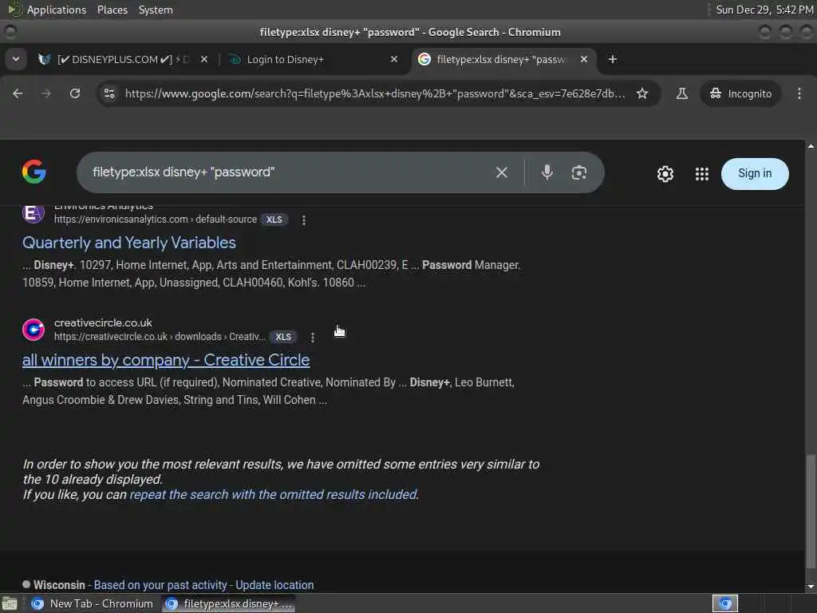
Task: Open the tab search dropdown arrow
Action: pyautogui.click(x=16, y=59)
